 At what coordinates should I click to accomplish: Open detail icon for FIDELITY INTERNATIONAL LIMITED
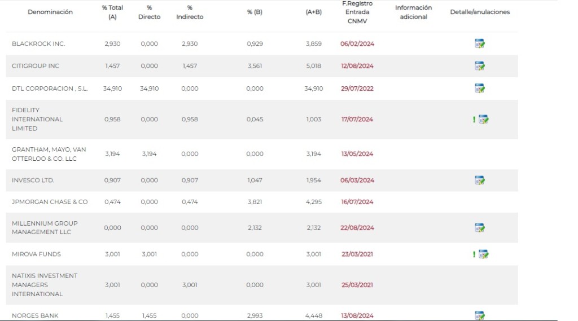click(x=483, y=120)
